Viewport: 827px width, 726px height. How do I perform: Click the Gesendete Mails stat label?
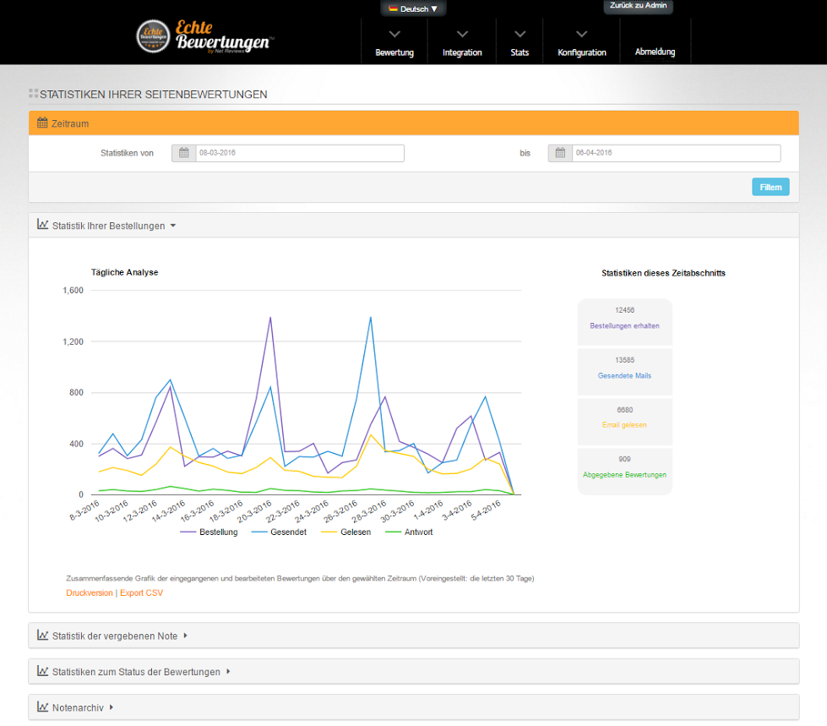[x=624, y=375]
